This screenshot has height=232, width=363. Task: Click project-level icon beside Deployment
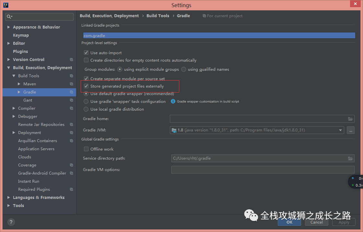point(72,133)
